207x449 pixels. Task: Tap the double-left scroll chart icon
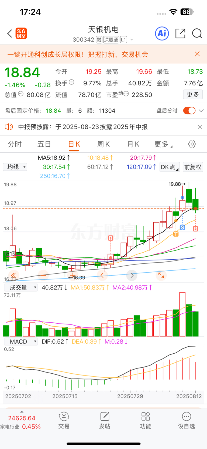(13, 275)
